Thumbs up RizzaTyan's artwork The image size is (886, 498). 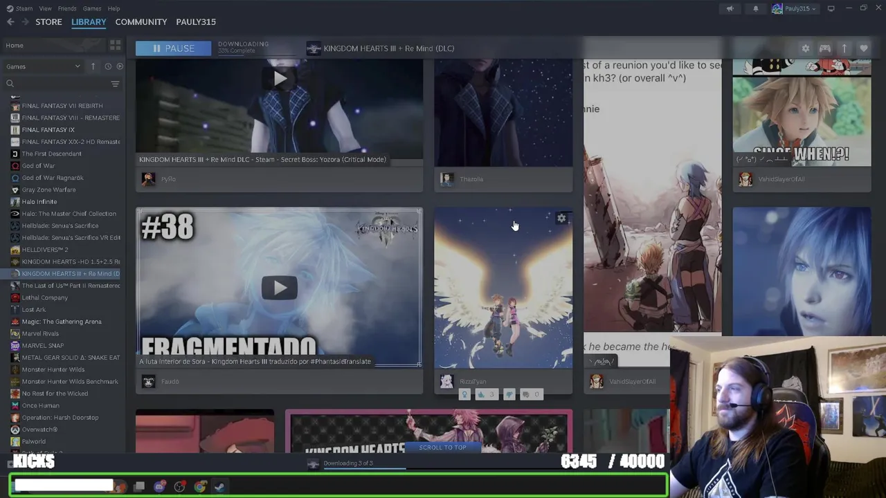tap(485, 394)
